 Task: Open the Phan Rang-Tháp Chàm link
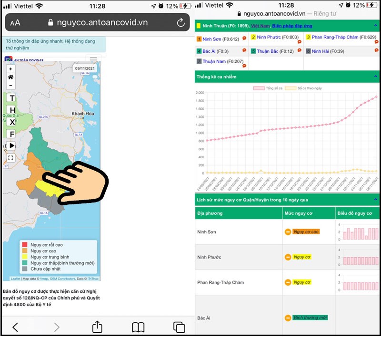(x=335, y=38)
